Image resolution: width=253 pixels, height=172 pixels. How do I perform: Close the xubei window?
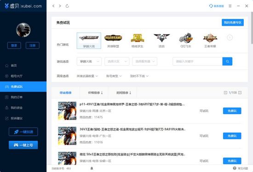(x=247, y=6)
